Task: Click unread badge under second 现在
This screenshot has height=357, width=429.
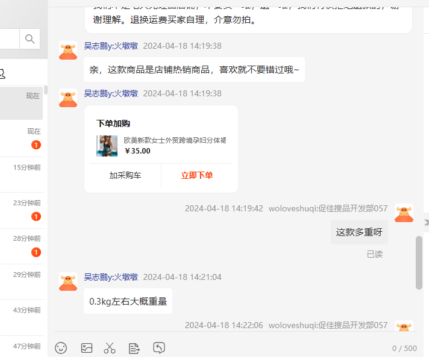Action: [36, 145]
